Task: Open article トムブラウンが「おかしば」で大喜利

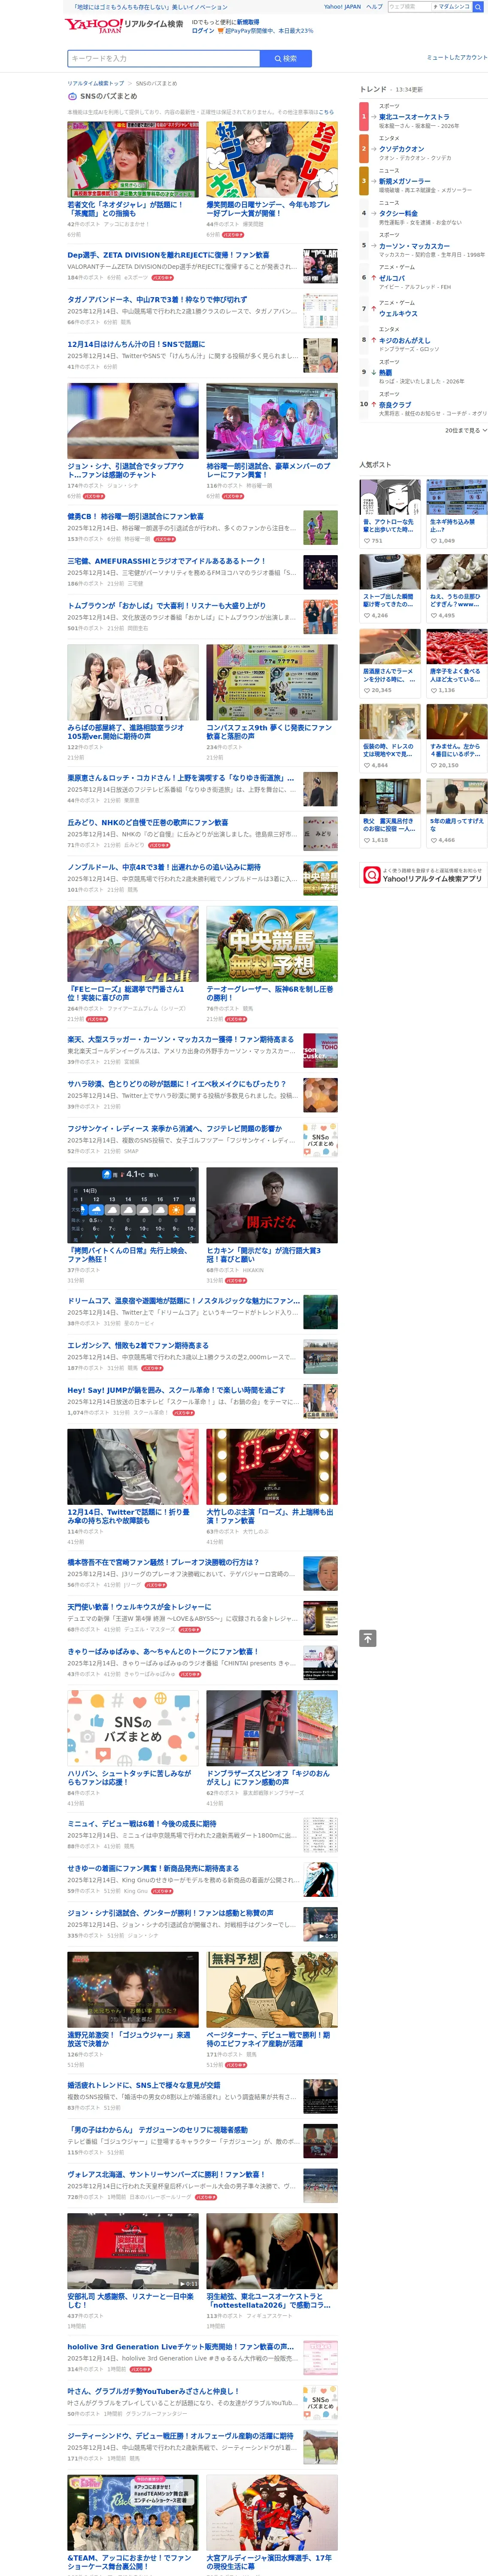Action: (166, 605)
